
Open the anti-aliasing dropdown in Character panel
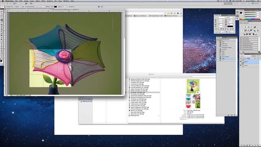pos(231,32)
